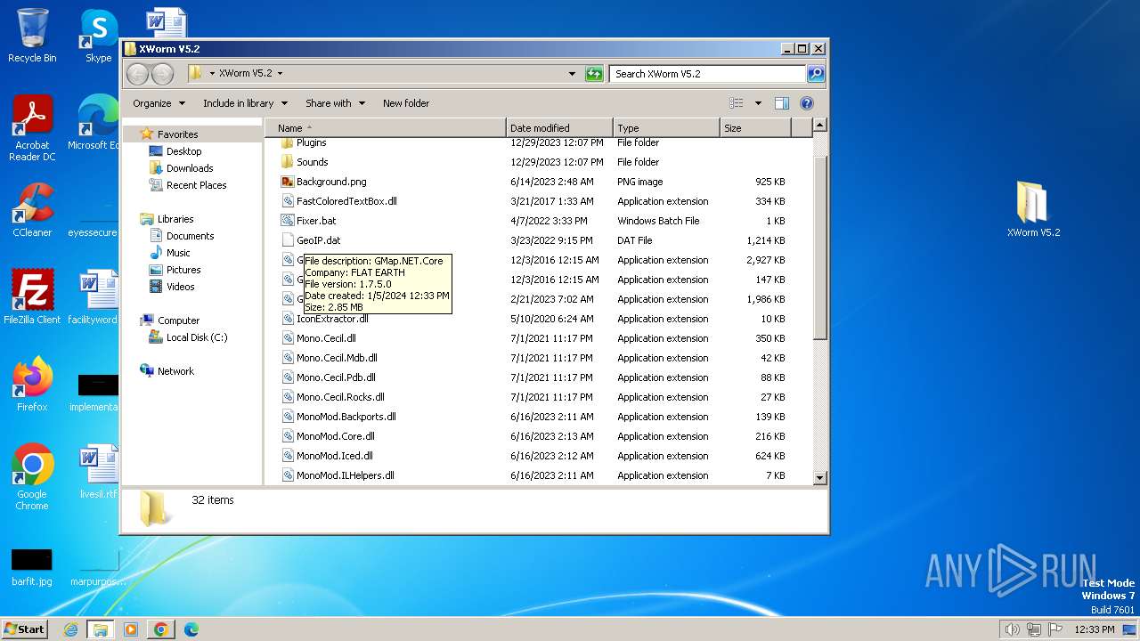
Task: Open Windows Media Player taskbar icon
Action: click(x=131, y=629)
